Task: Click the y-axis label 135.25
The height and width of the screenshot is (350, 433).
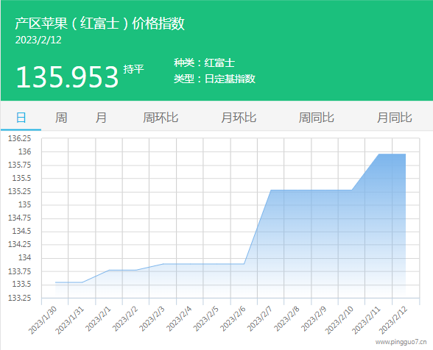Action: pos(20,191)
